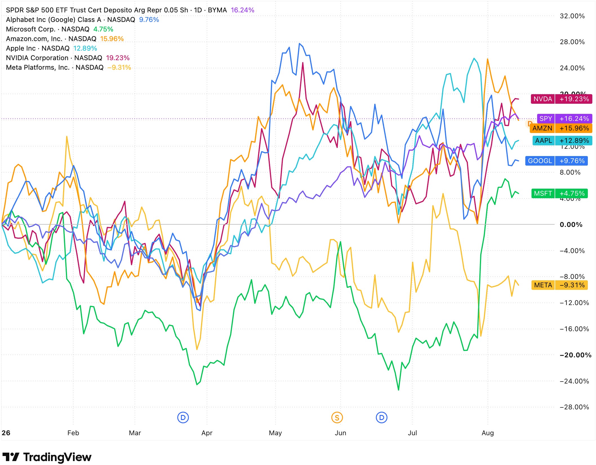The height and width of the screenshot is (465, 596).
Task: Select the SPY +16.24% price label
Action: tap(564, 119)
